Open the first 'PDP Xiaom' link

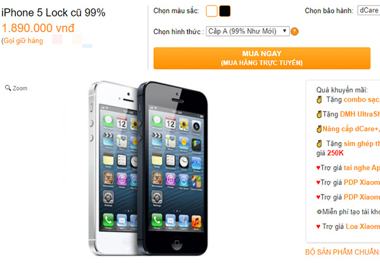[362, 183]
